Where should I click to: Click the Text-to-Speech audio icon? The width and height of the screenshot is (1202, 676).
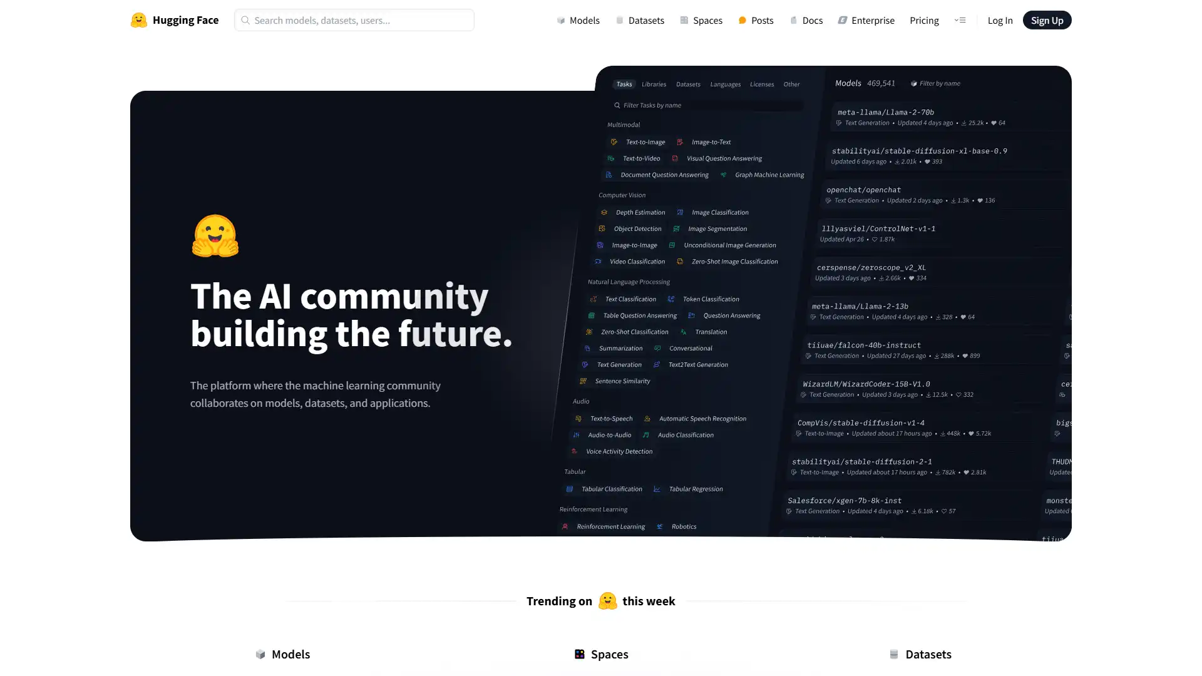[x=577, y=419]
